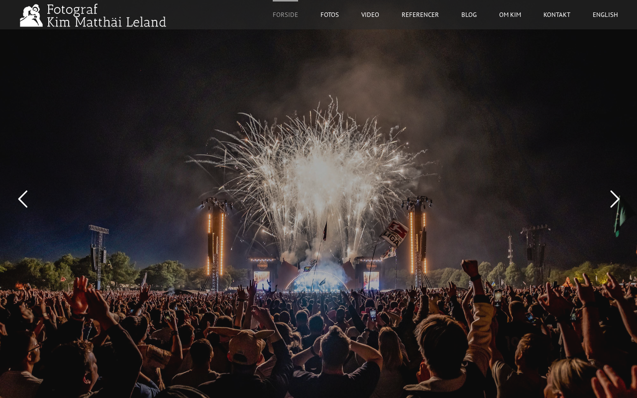Go to the KONTAKT page
This screenshot has height=398, width=637.
click(557, 15)
